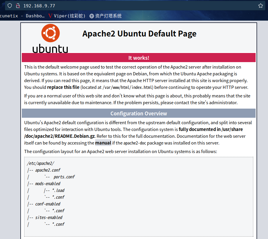
Task: Open the 资产灯塔系统 bookmark
Action: click(105, 16)
